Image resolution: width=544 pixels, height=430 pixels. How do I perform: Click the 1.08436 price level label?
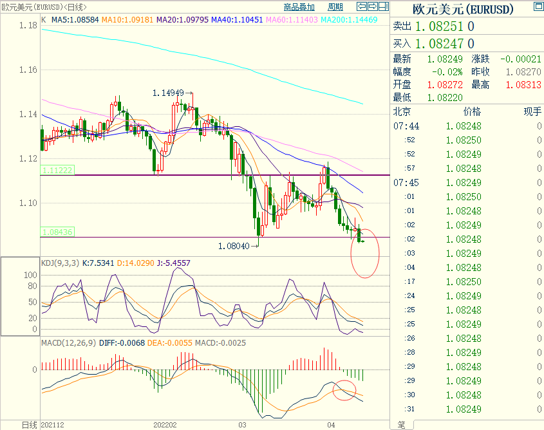pyautogui.click(x=57, y=232)
